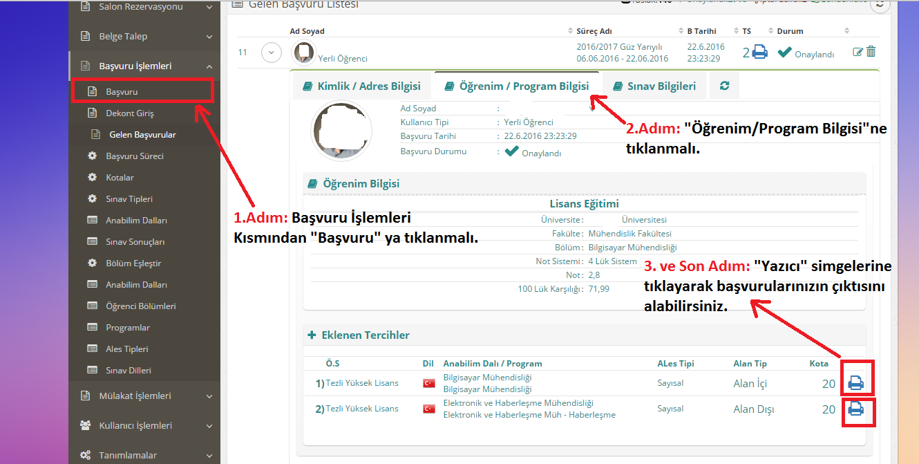Viewport: 919px width, 464px height.
Task: Open the Sınav Sonuçları sidebar item
Action: click(x=135, y=242)
